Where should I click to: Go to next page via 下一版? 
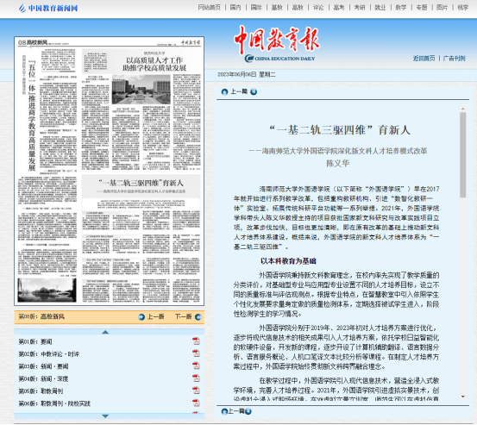pos(183,317)
